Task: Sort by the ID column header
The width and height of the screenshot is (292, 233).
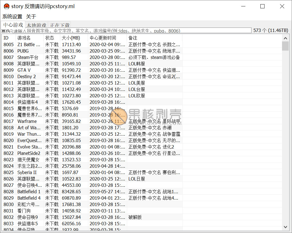Action: 9,38
